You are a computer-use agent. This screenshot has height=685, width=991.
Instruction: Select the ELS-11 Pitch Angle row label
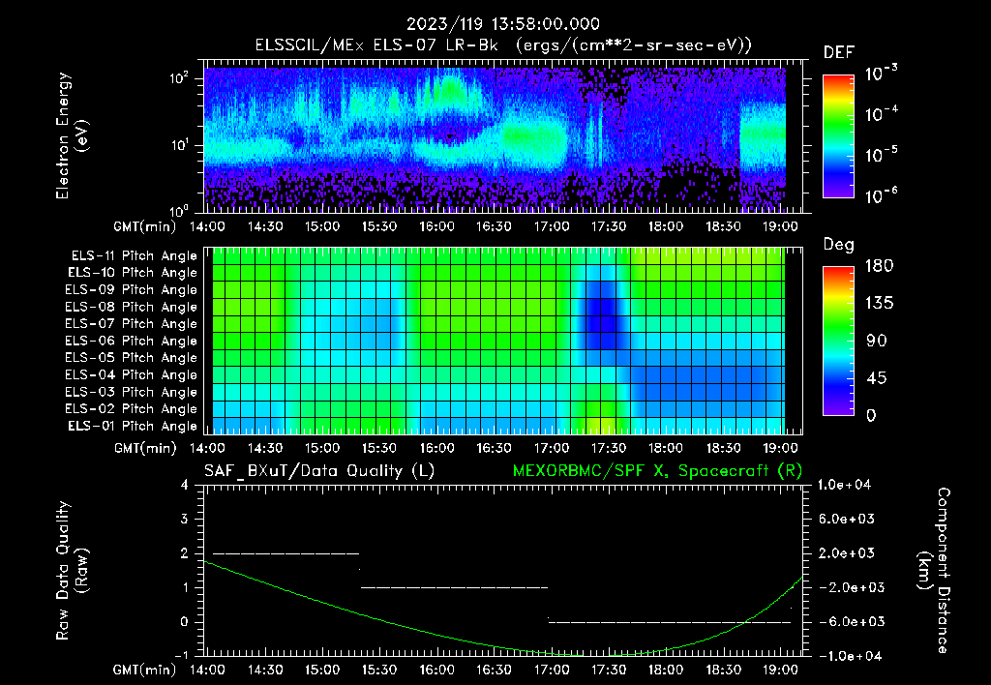134,256
